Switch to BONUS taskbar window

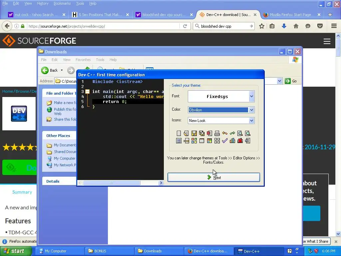(x=109, y=251)
